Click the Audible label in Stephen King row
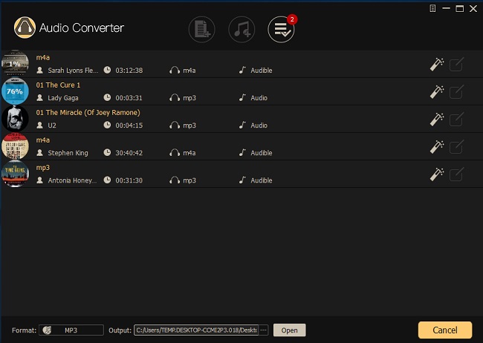The width and height of the screenshot is (483, 343). (262, 153)
